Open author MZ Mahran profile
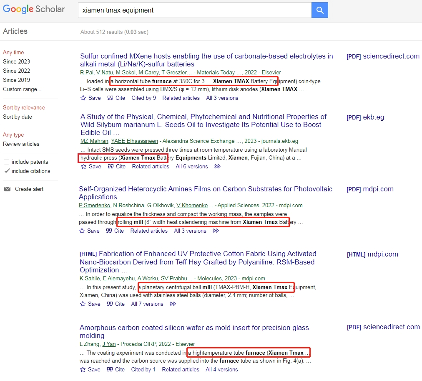The width and height of the screenshot is (422, 381). [x=94, y=141]
